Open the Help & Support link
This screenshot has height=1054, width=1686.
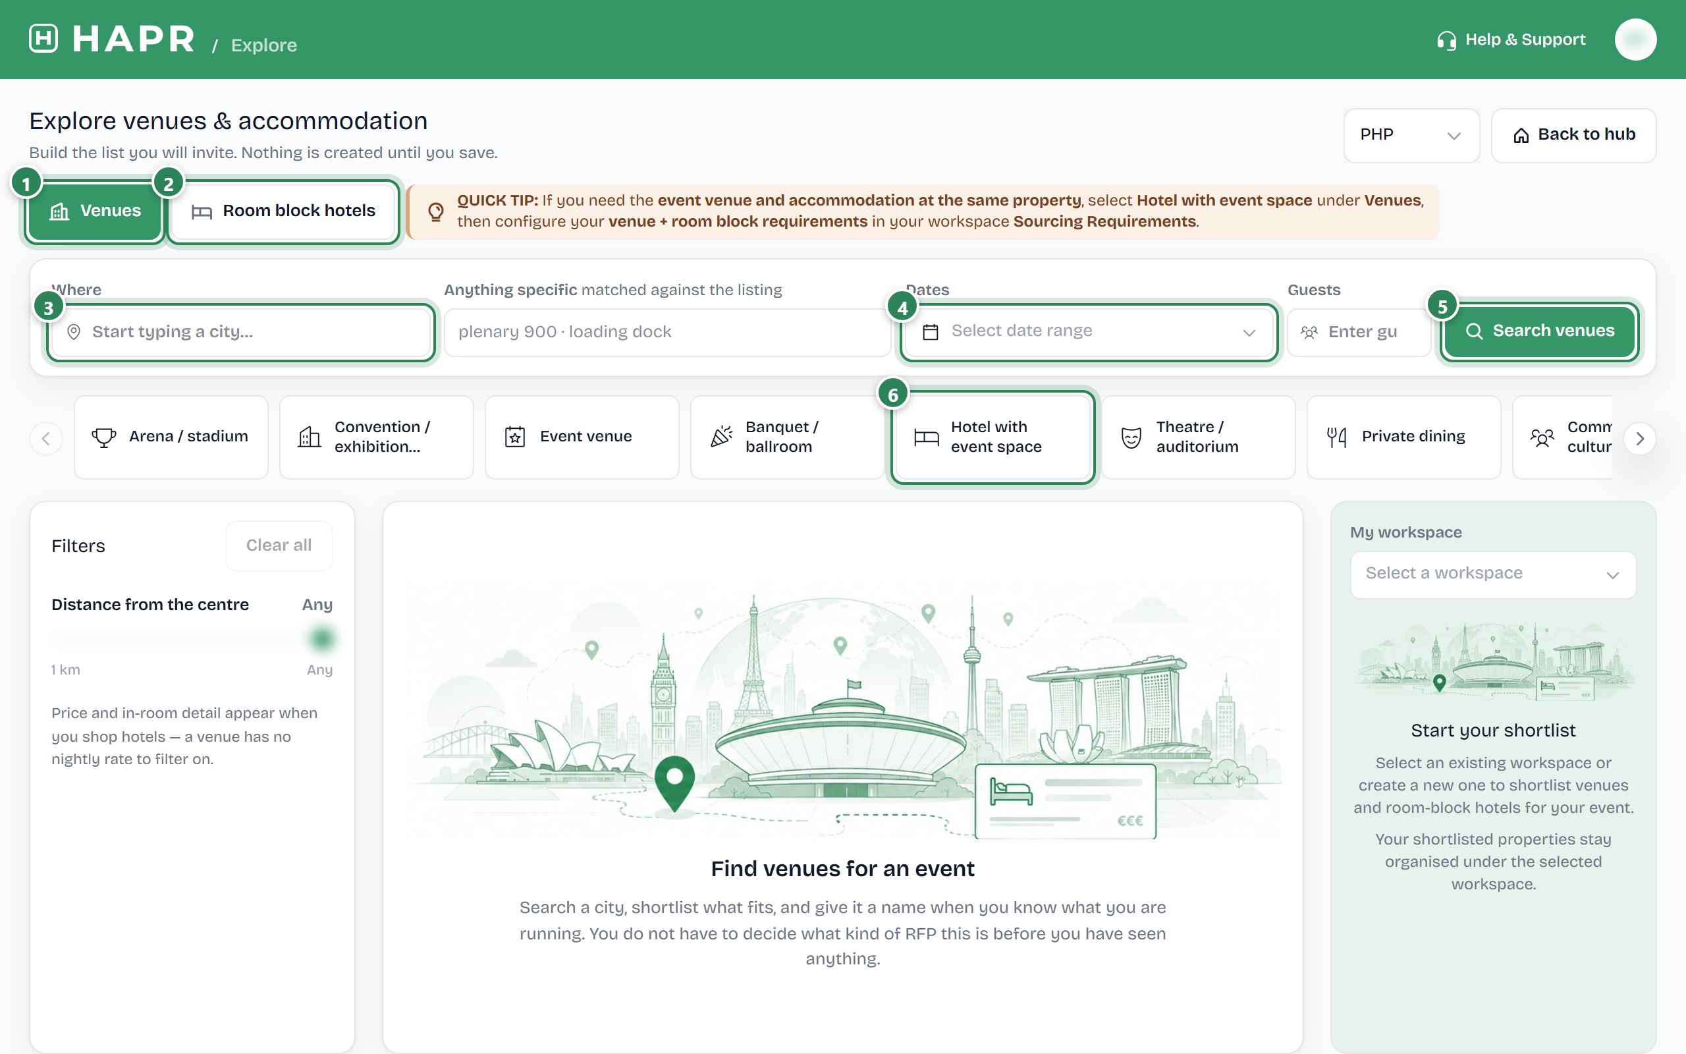1510,40
